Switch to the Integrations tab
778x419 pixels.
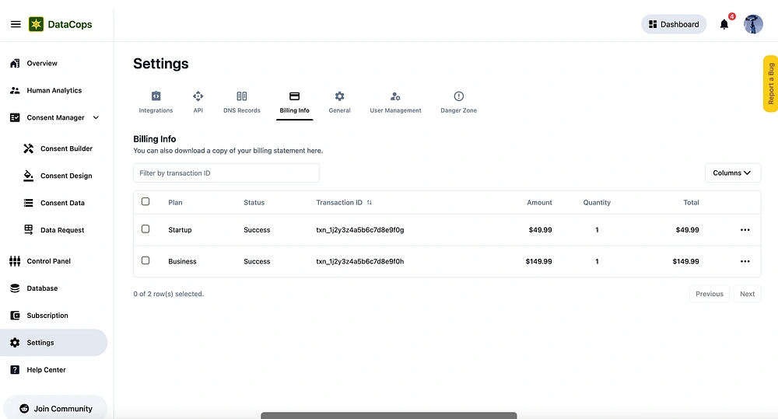pos(156,103)
